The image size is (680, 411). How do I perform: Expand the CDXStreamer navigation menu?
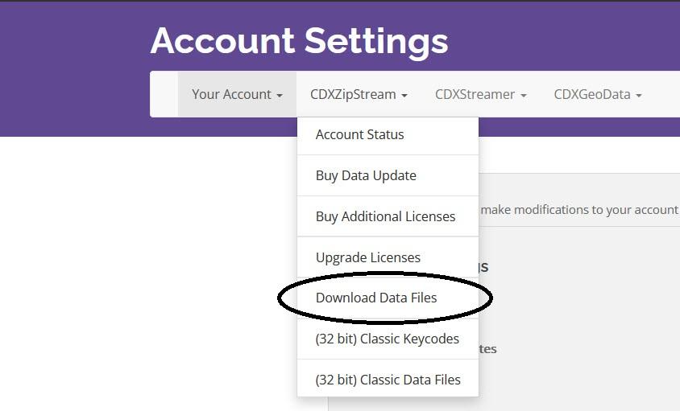click(480, 94)
